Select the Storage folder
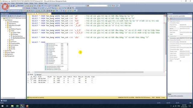 (x=13, y=47)
